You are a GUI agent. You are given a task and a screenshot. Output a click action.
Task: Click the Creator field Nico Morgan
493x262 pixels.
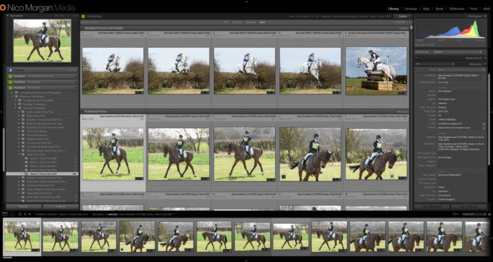[x=445, y=91]
